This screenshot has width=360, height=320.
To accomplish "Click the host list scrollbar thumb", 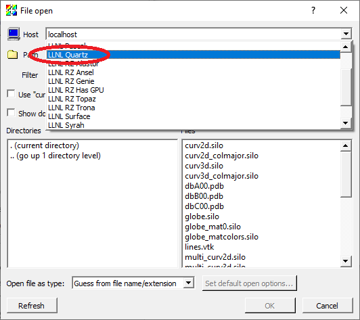I will (x=346, y=87).
